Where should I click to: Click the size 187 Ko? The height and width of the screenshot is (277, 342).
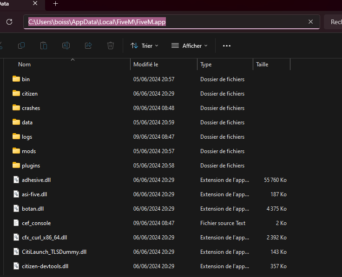(x=278, y=194)
